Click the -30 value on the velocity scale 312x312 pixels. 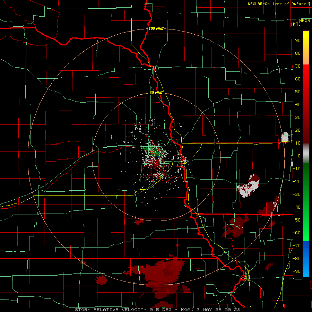click(296, 194)
